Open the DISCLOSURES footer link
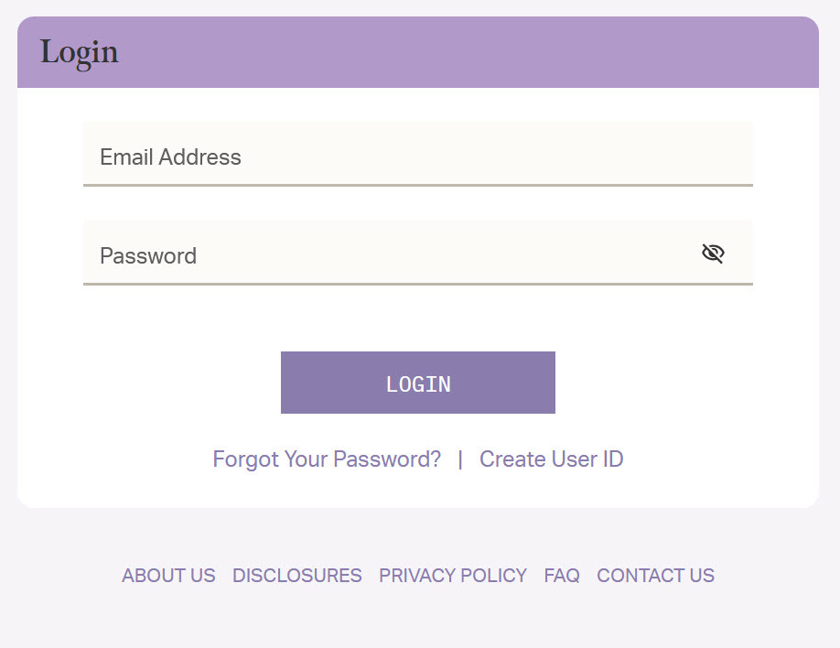 click(x=297, y=576)
